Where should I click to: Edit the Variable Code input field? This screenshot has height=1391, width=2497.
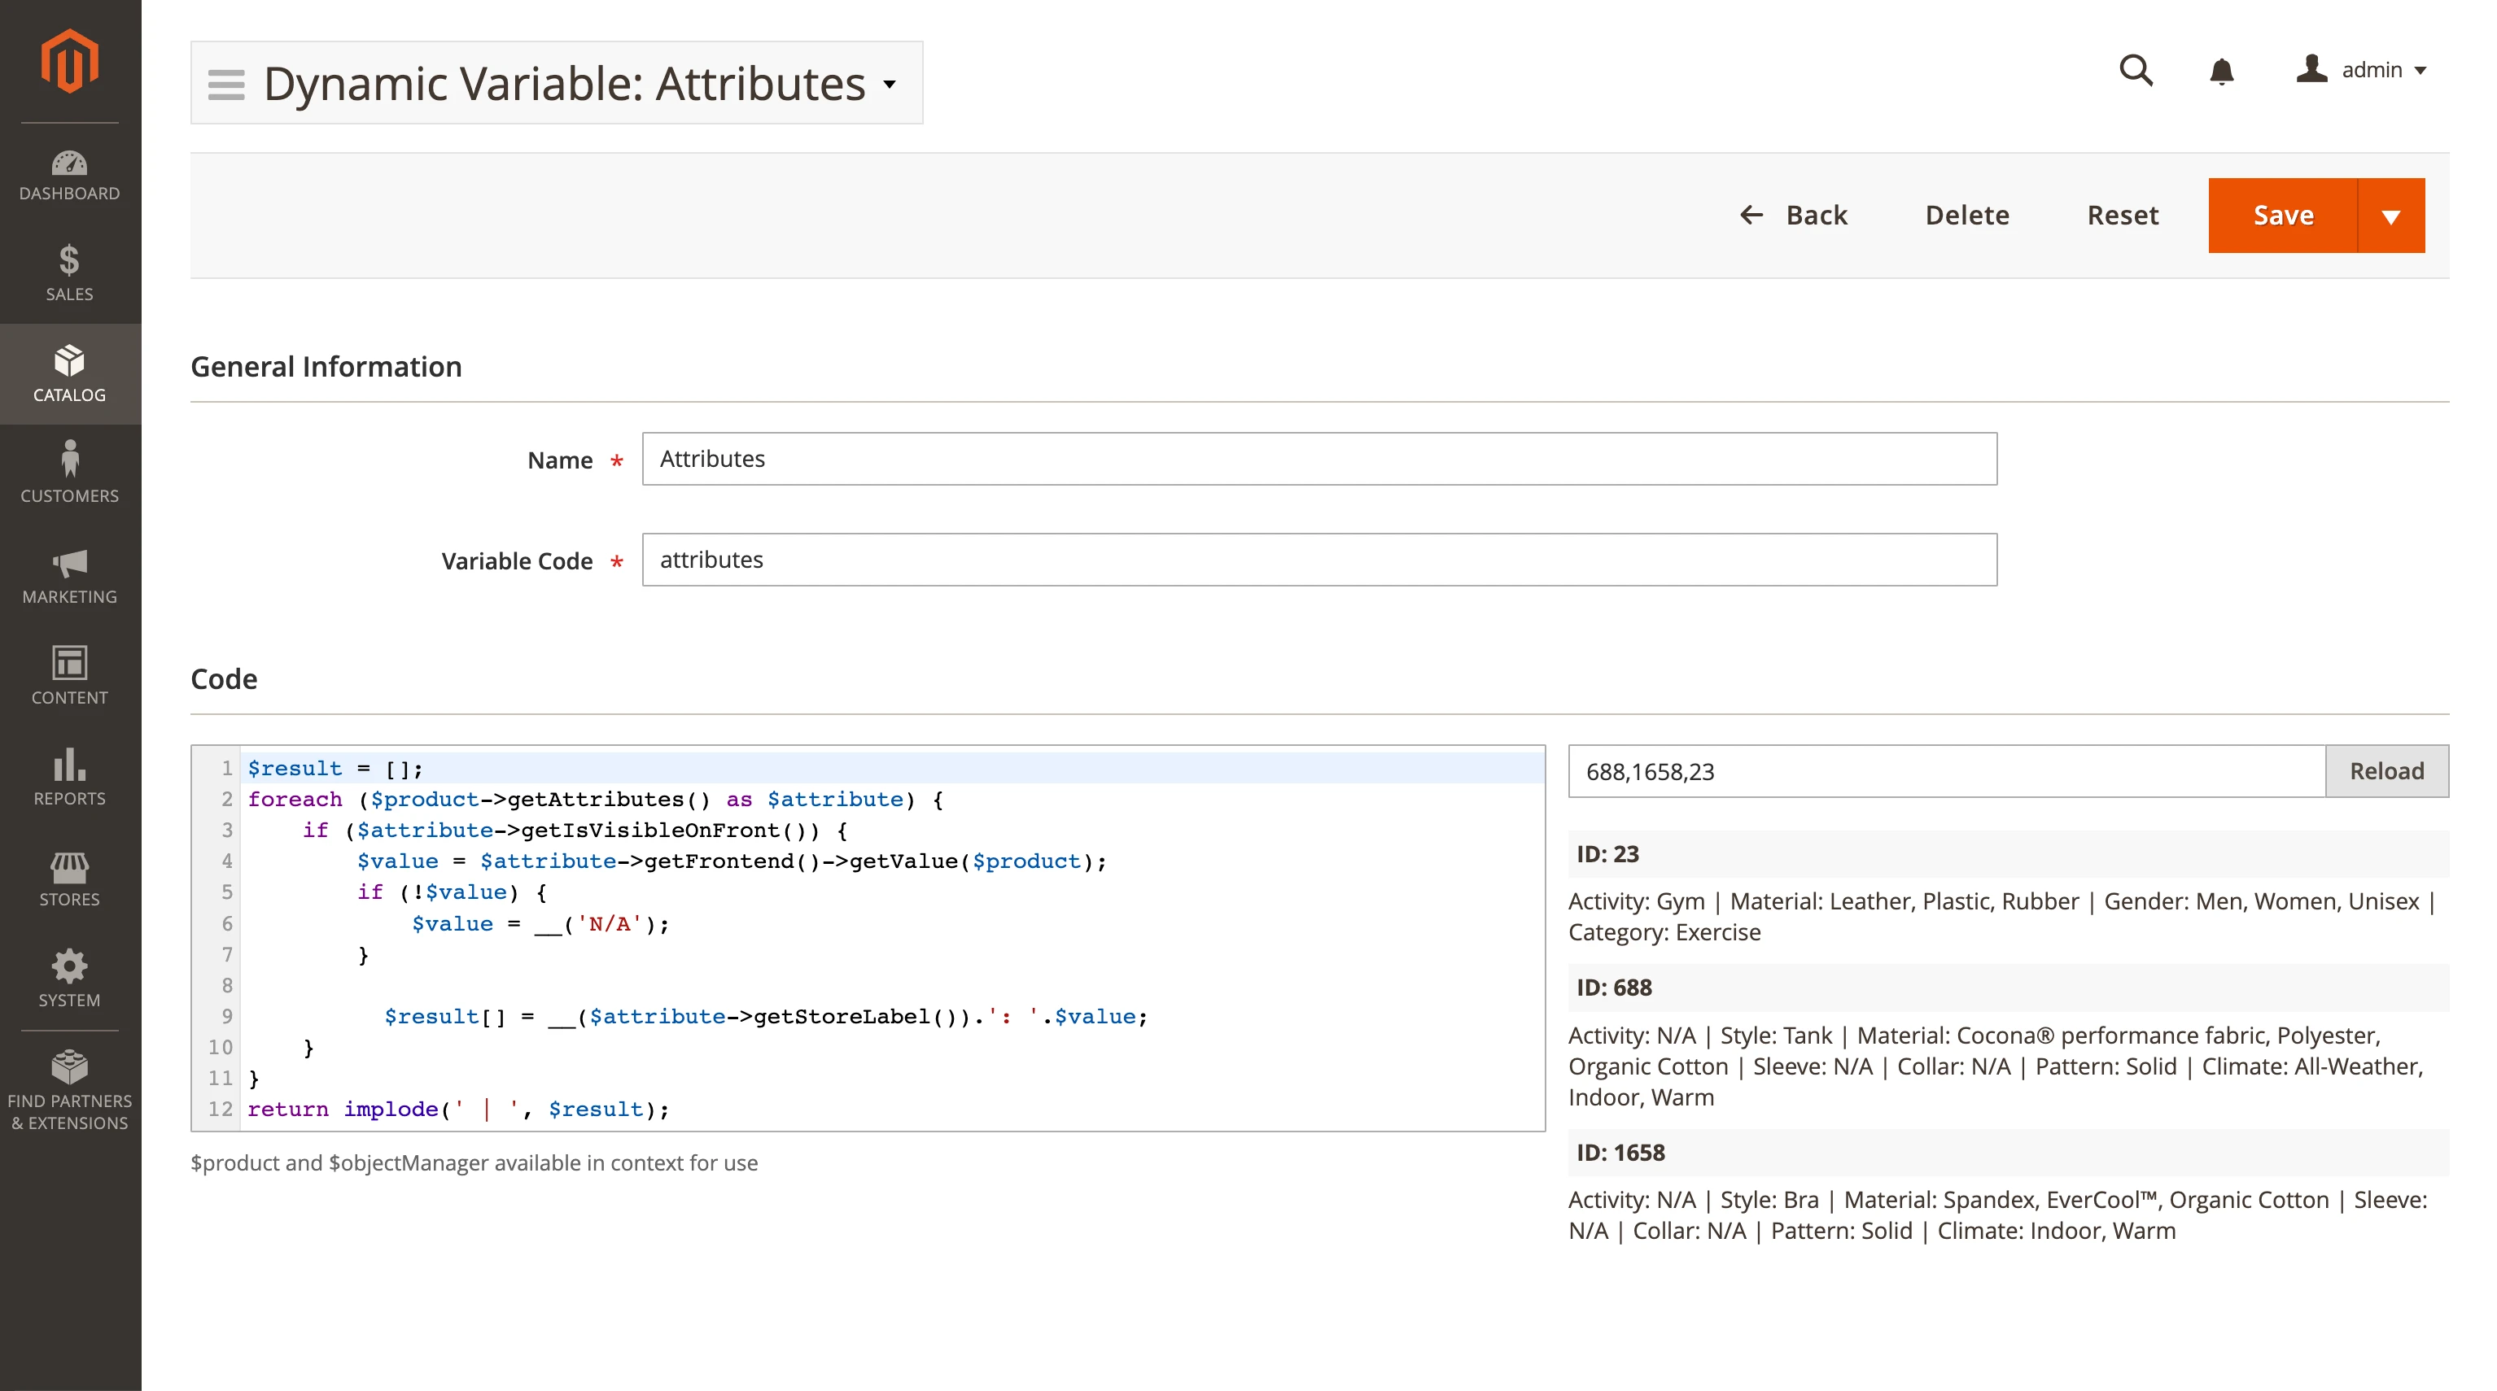[x=1318, y=560]
